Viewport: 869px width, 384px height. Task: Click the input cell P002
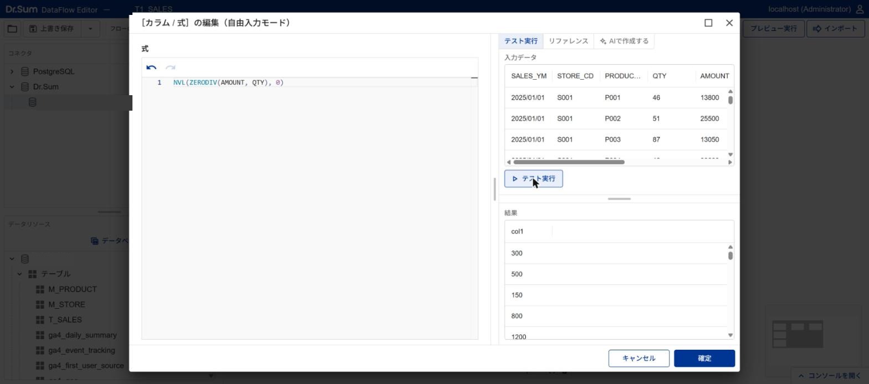612,118
